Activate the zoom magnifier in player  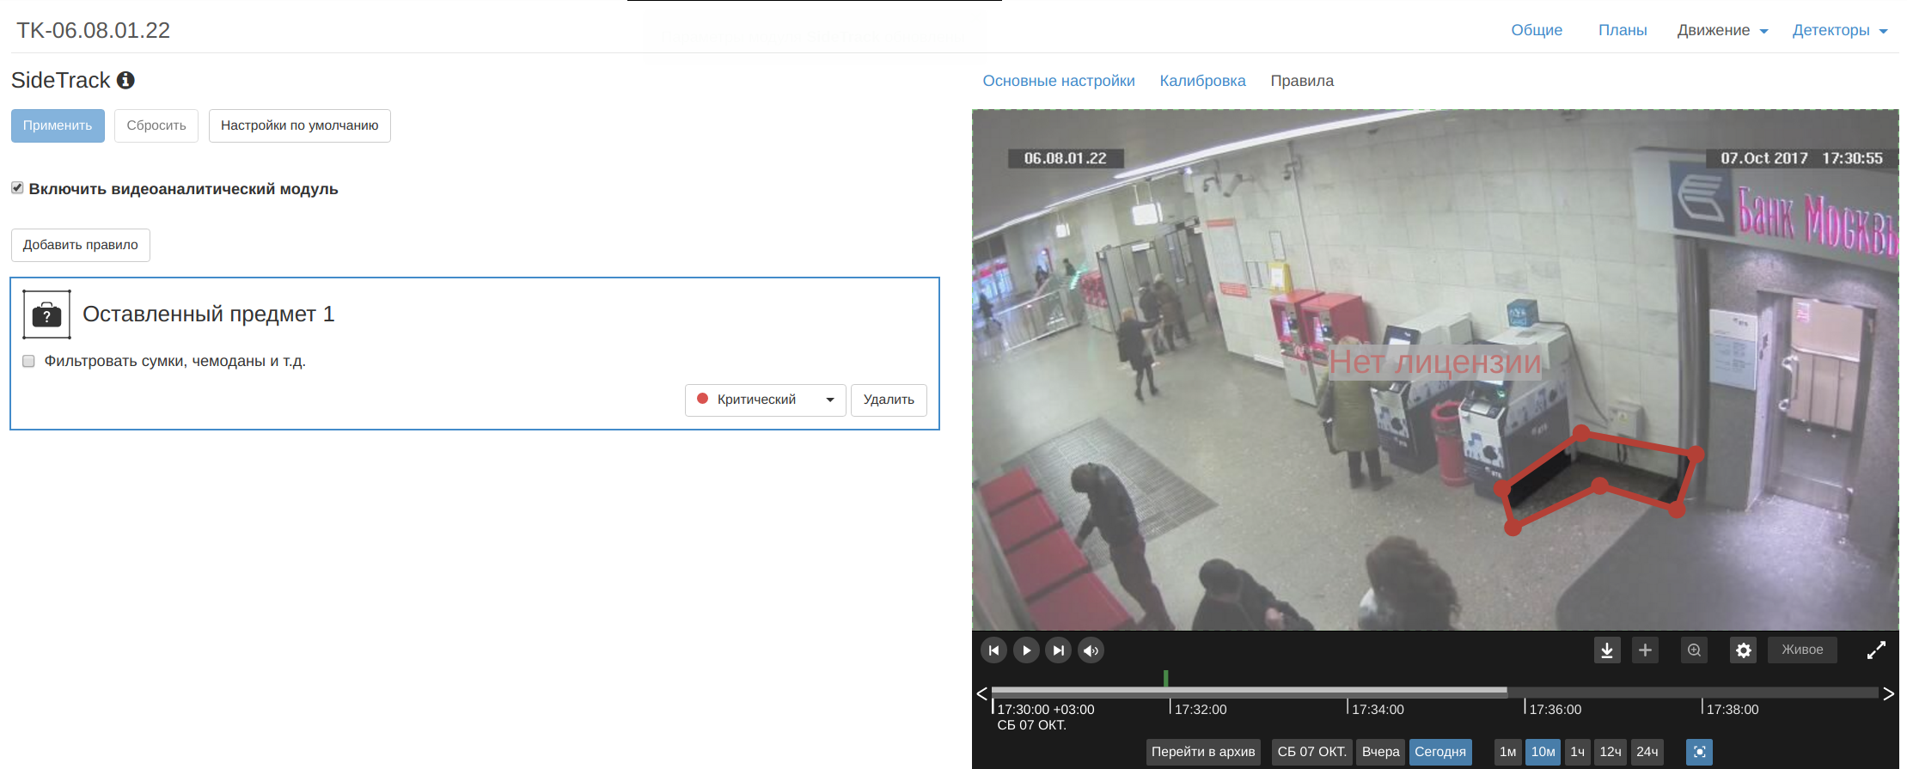pos(1694,650)
